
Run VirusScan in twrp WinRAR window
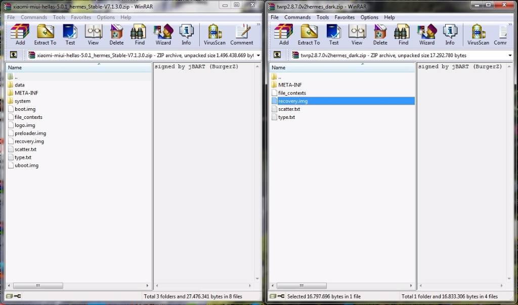tap(478, 34)
